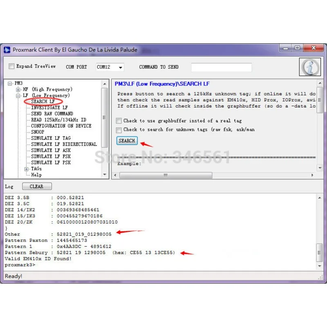Select INVESTIGATE LF in the tree
Screen dimensions: 327x327
(x=49, y=108)
